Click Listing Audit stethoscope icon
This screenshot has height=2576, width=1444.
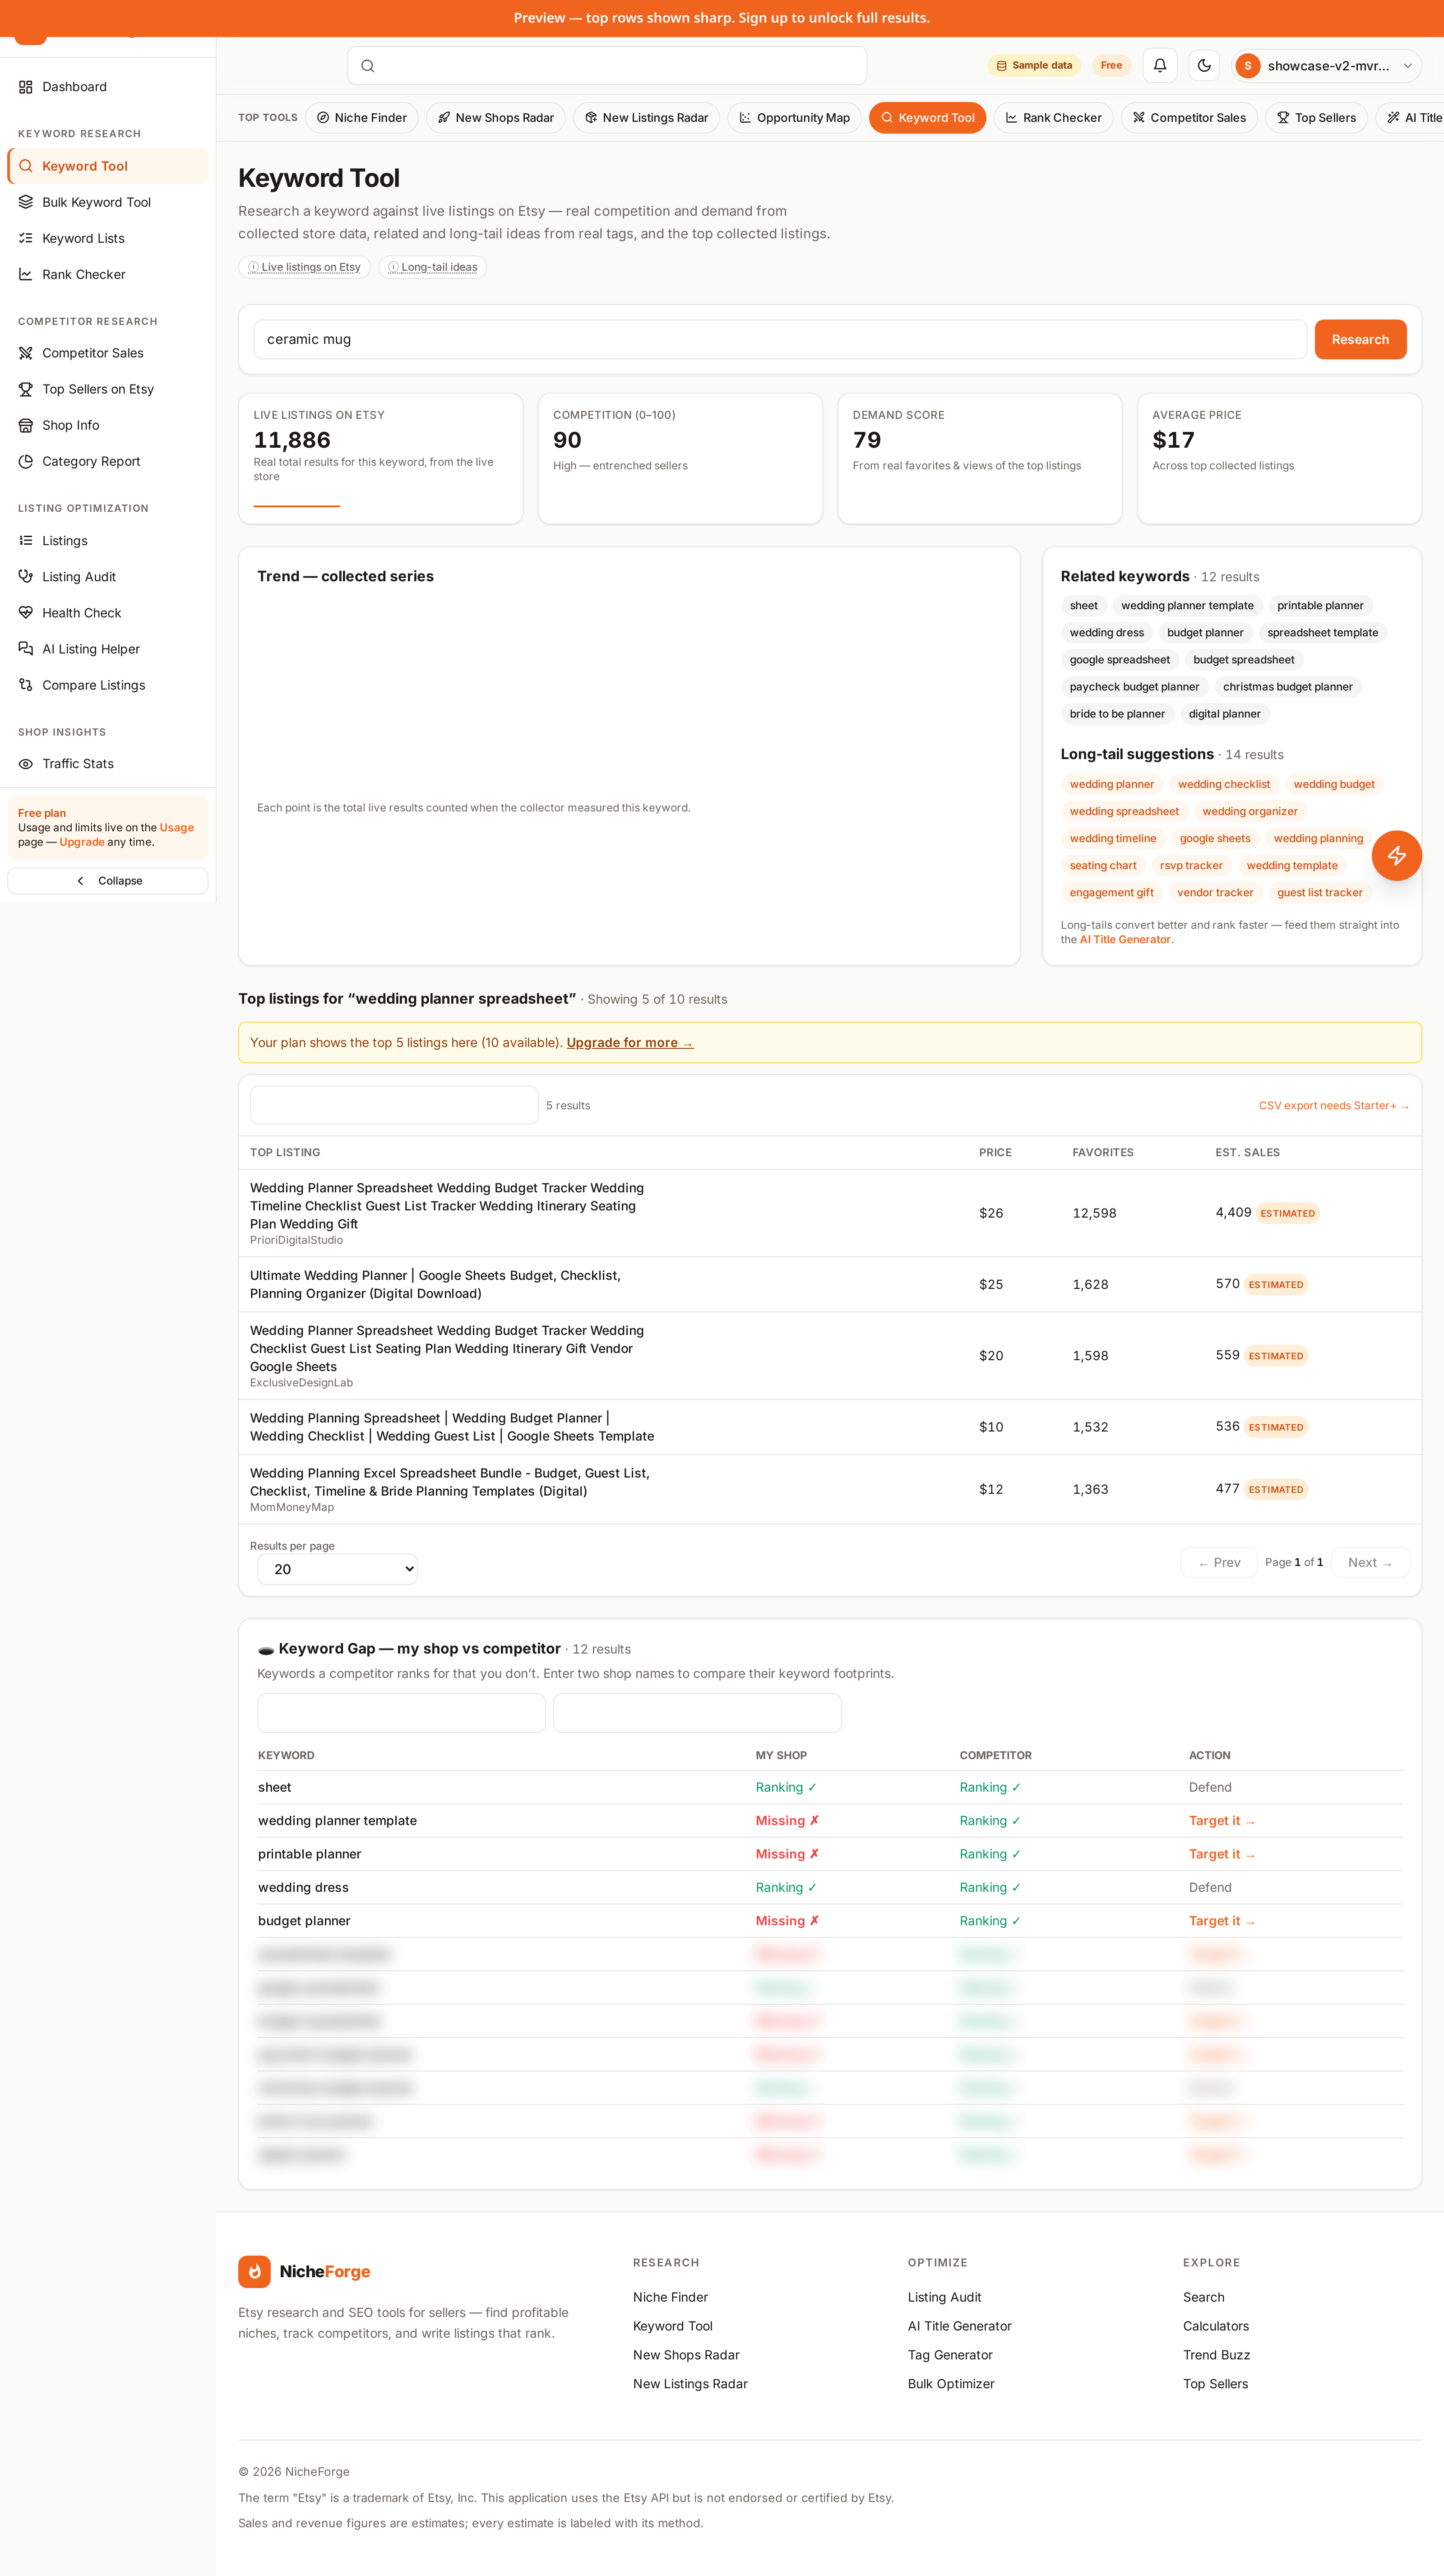tap(26, 577)
